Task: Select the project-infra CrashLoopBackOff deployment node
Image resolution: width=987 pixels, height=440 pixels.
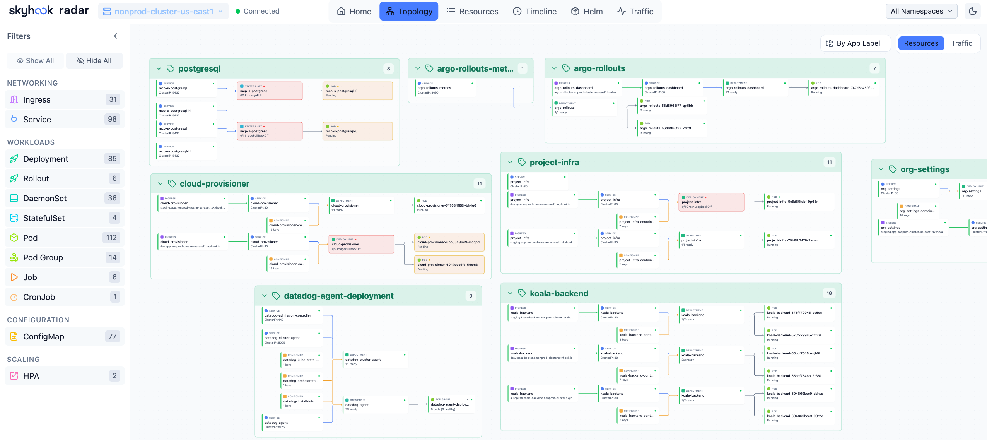Action: click(711, 202)
